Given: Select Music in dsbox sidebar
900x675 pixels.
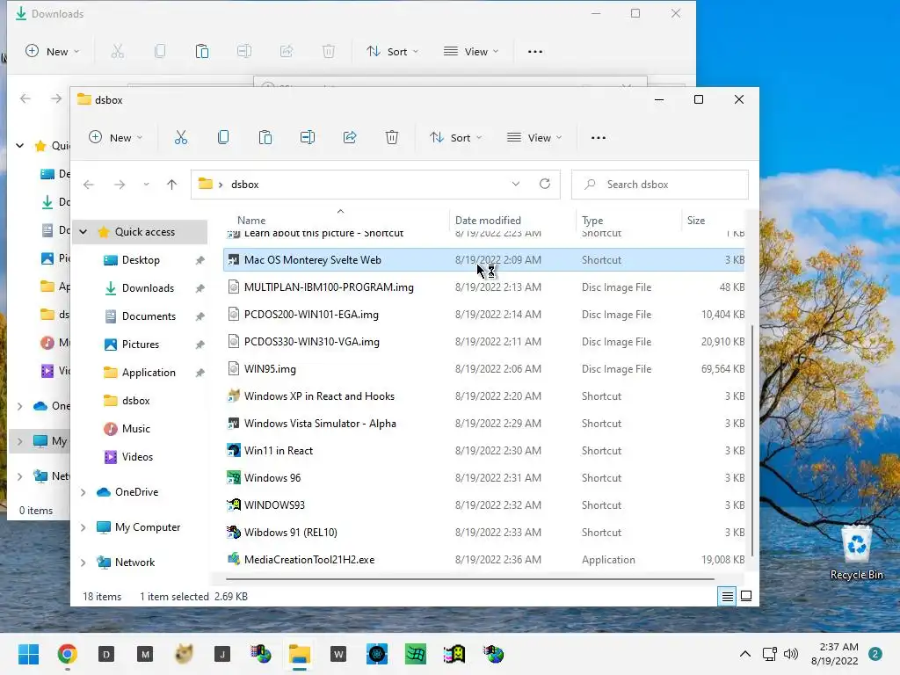Looking at the screenshot, I should tap(135, 429).
